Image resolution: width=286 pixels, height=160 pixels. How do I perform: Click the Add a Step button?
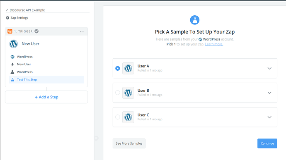[x=46, y=97]
